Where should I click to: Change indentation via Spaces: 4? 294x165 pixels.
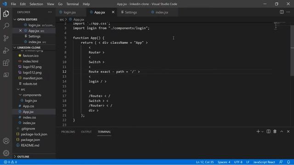coord(224,162)
